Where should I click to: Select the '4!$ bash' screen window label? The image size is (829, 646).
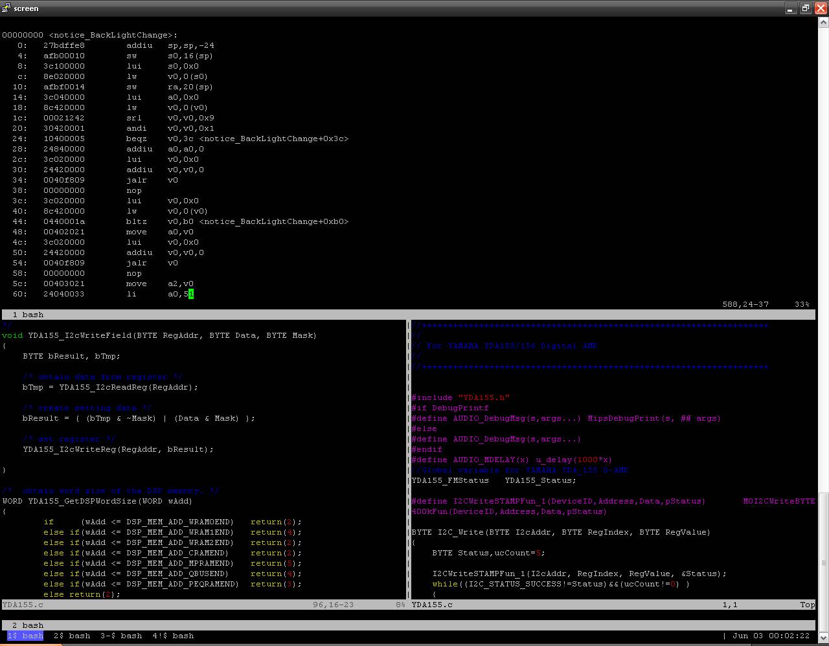[x=171, y=636]
